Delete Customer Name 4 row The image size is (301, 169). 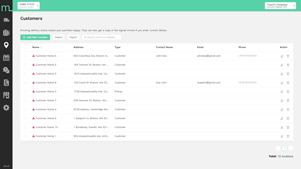pos(288,110)
